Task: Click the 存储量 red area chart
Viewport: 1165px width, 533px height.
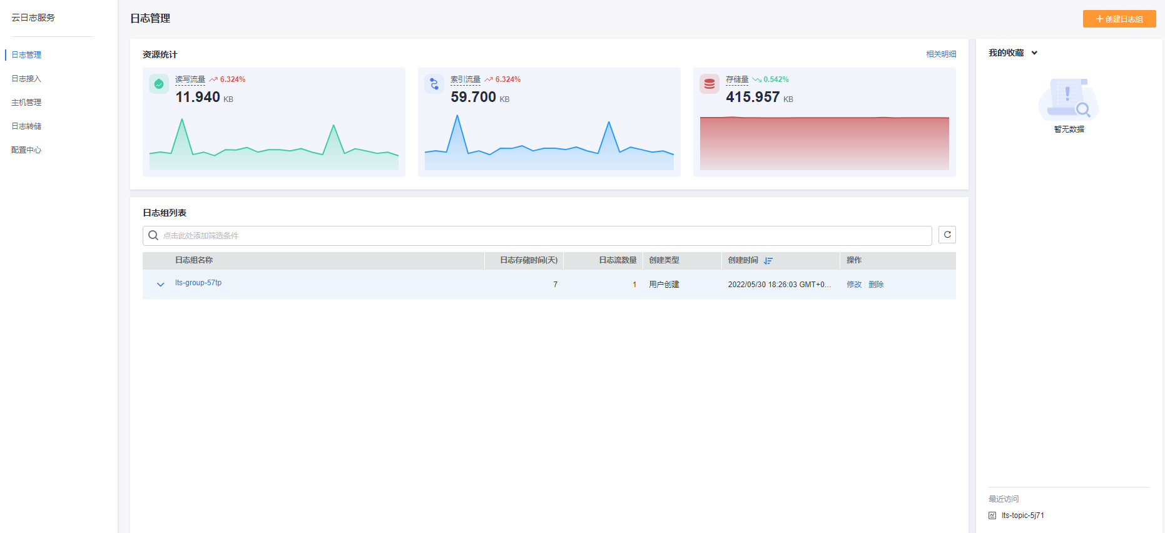Action: (825, 143)
